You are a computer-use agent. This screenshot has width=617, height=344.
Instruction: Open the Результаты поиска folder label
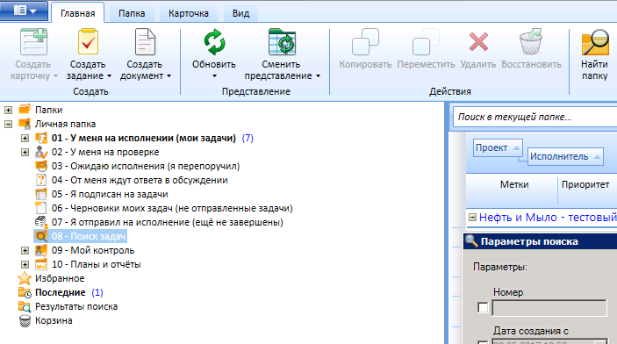point(76,306)
